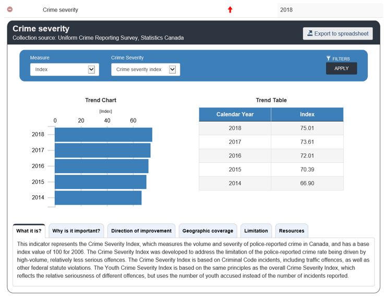Viewport: 384px width, 298px height.
Task: Click the Crime severity panel heading
Action: 41,29
